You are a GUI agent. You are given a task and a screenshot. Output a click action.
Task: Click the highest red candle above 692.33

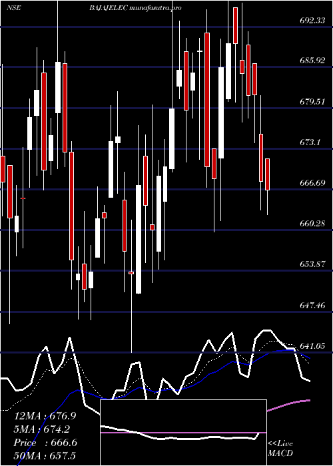coord(236,25)
